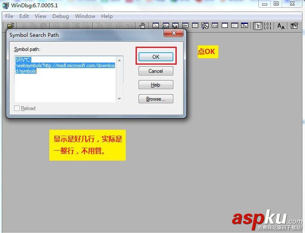Open the File menu
Screen dimensions: 305x233
click(9, 16)
